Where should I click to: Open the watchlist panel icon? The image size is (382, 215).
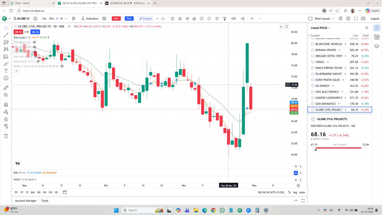click(x=377, y=28)
